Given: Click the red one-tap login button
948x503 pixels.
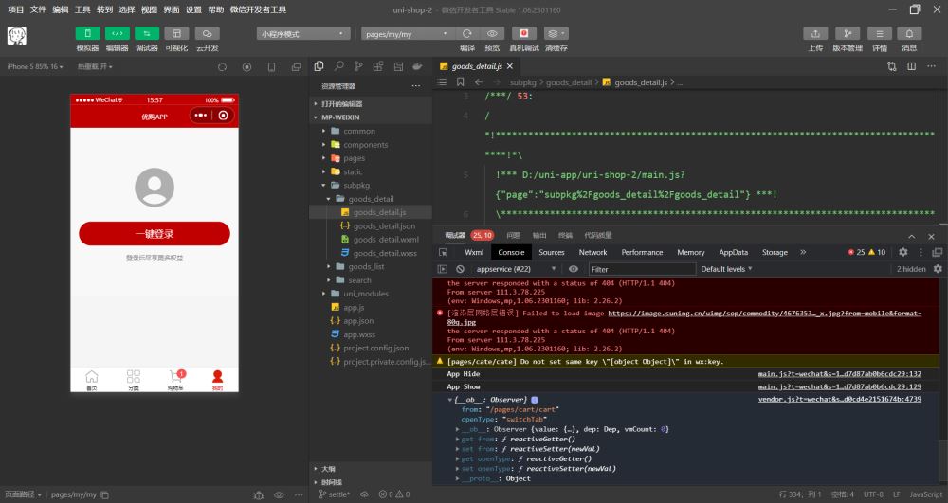Looking at the screenshot, I should pos(155,234).
